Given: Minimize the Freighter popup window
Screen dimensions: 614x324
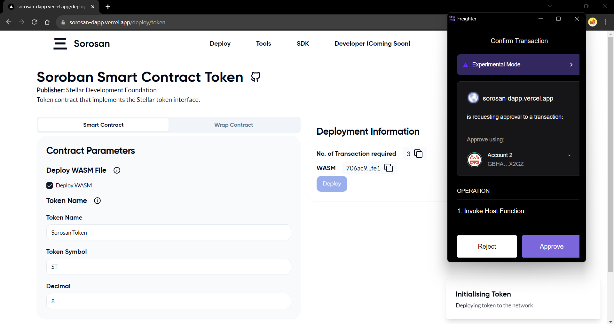Looking at the screenshot, I should (x=541, y=19).
